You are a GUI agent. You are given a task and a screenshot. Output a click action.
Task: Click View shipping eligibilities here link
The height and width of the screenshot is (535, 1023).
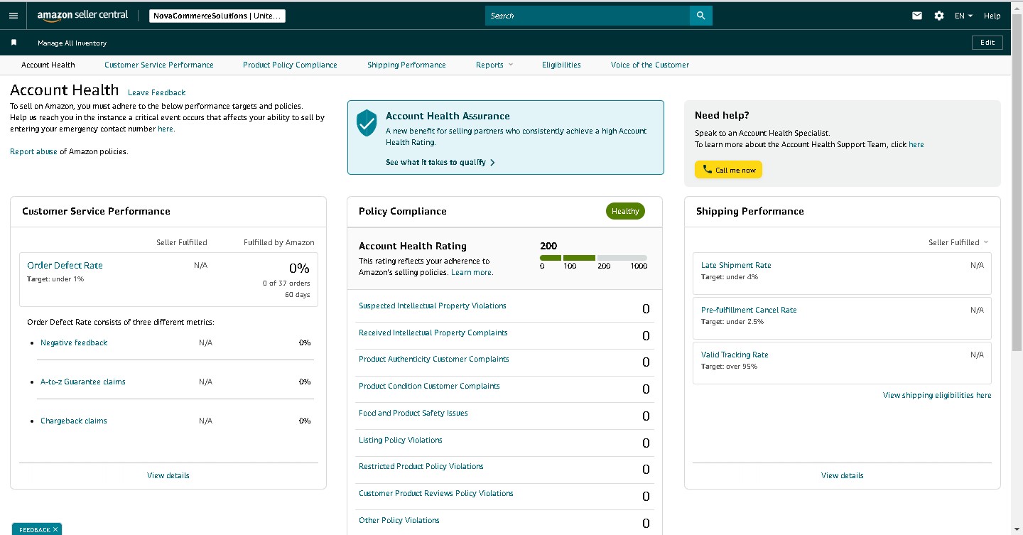937,395
